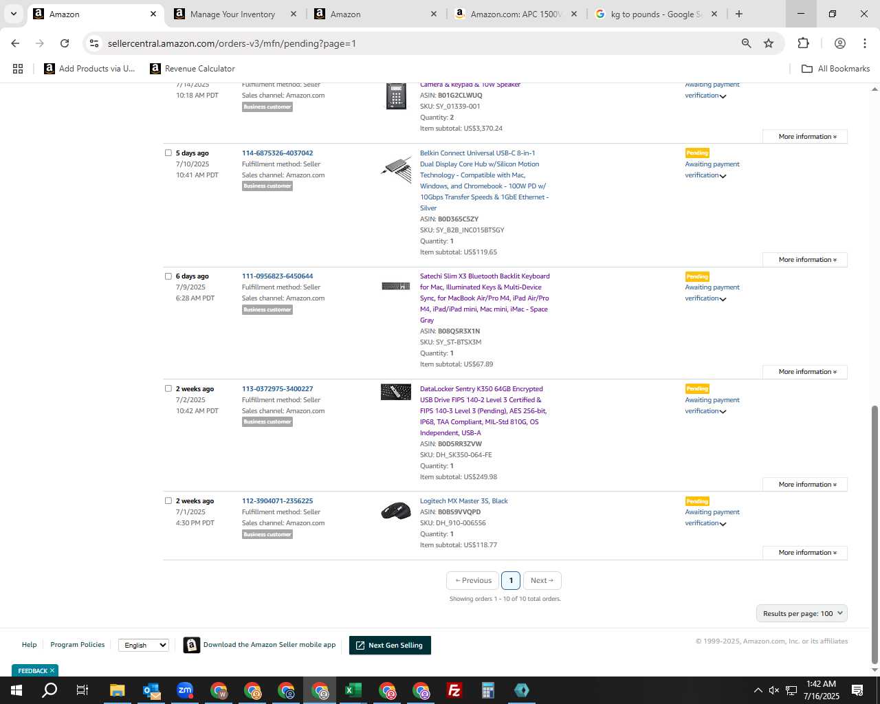Select checkbox for order 111-0956823-6450644
Viewport: 880px width, 704px height.
click(168, 276)
